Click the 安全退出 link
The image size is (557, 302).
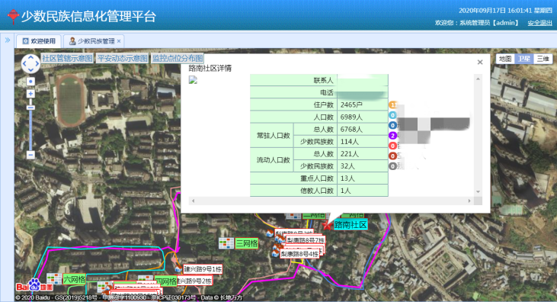coord(539,23)
